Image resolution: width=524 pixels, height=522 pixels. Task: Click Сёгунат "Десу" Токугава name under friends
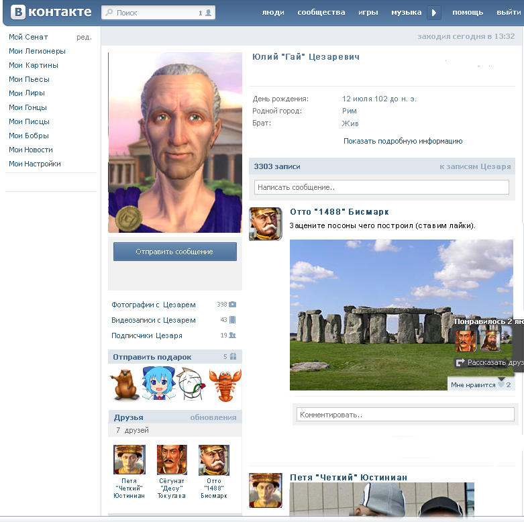[x=172, y=488]
